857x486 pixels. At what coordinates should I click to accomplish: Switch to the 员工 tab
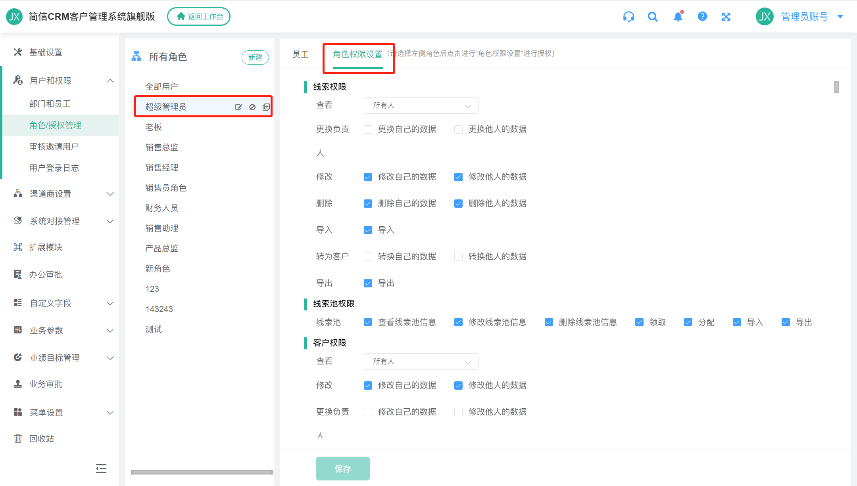(300, 54)
